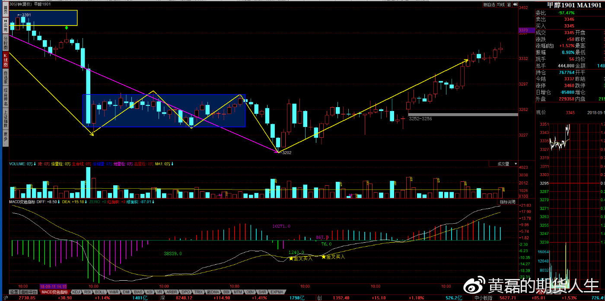Click the 指标说明 button
Viewport: 605px width, 301px height.
pos(507,202)
